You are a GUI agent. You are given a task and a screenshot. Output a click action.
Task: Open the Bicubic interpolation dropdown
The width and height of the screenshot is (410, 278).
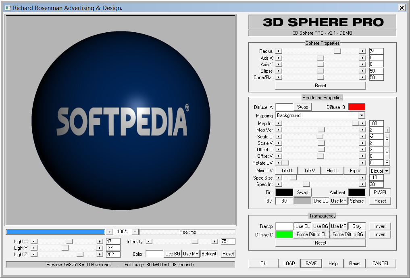coord(387,171)
